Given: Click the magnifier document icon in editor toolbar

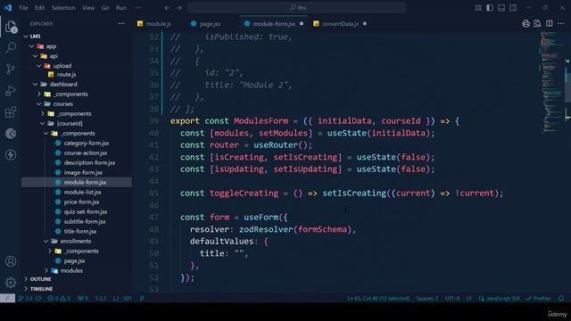Looking at the screenshot, I should (x=537, y=24).
